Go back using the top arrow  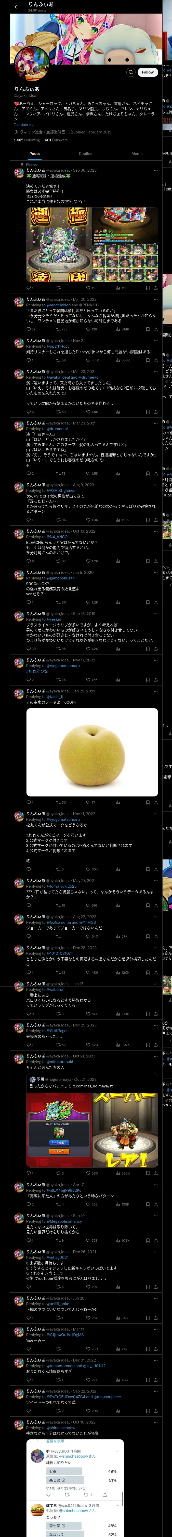pos(17,7)
